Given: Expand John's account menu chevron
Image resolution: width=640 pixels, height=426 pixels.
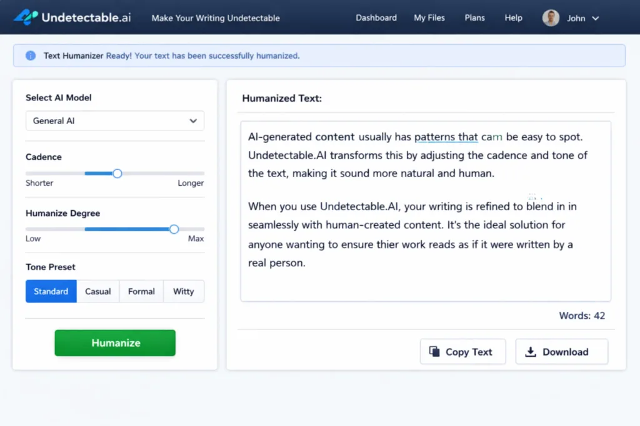Looking at the screenshot, I should coord(596,17).
